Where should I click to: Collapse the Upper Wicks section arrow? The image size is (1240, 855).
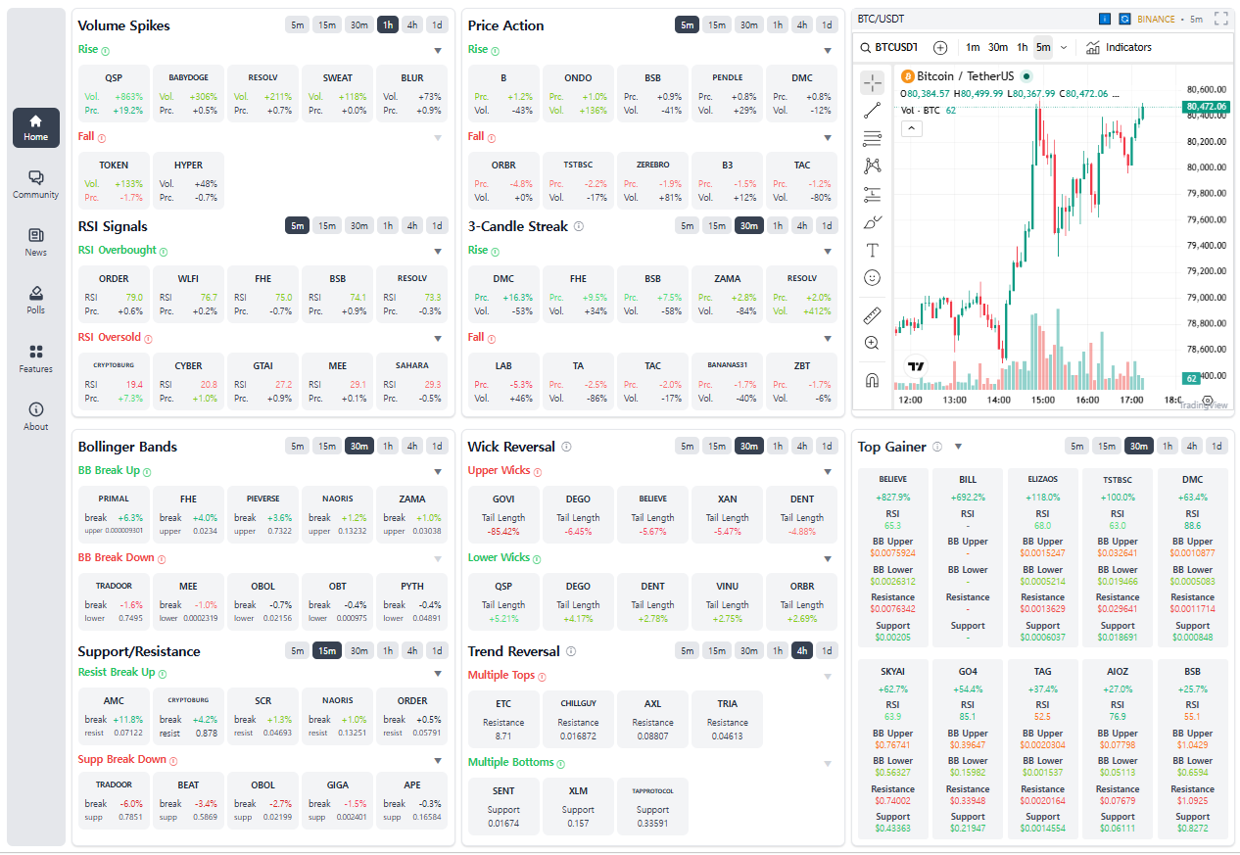pyautogui.click(x=828, y=472)
